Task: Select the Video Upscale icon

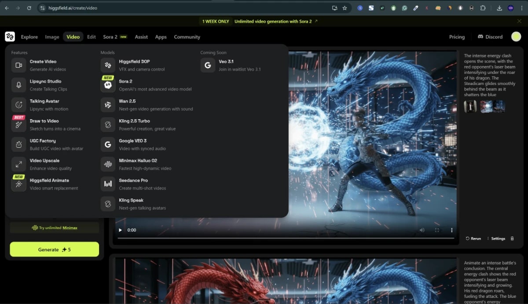Action: 19,164
